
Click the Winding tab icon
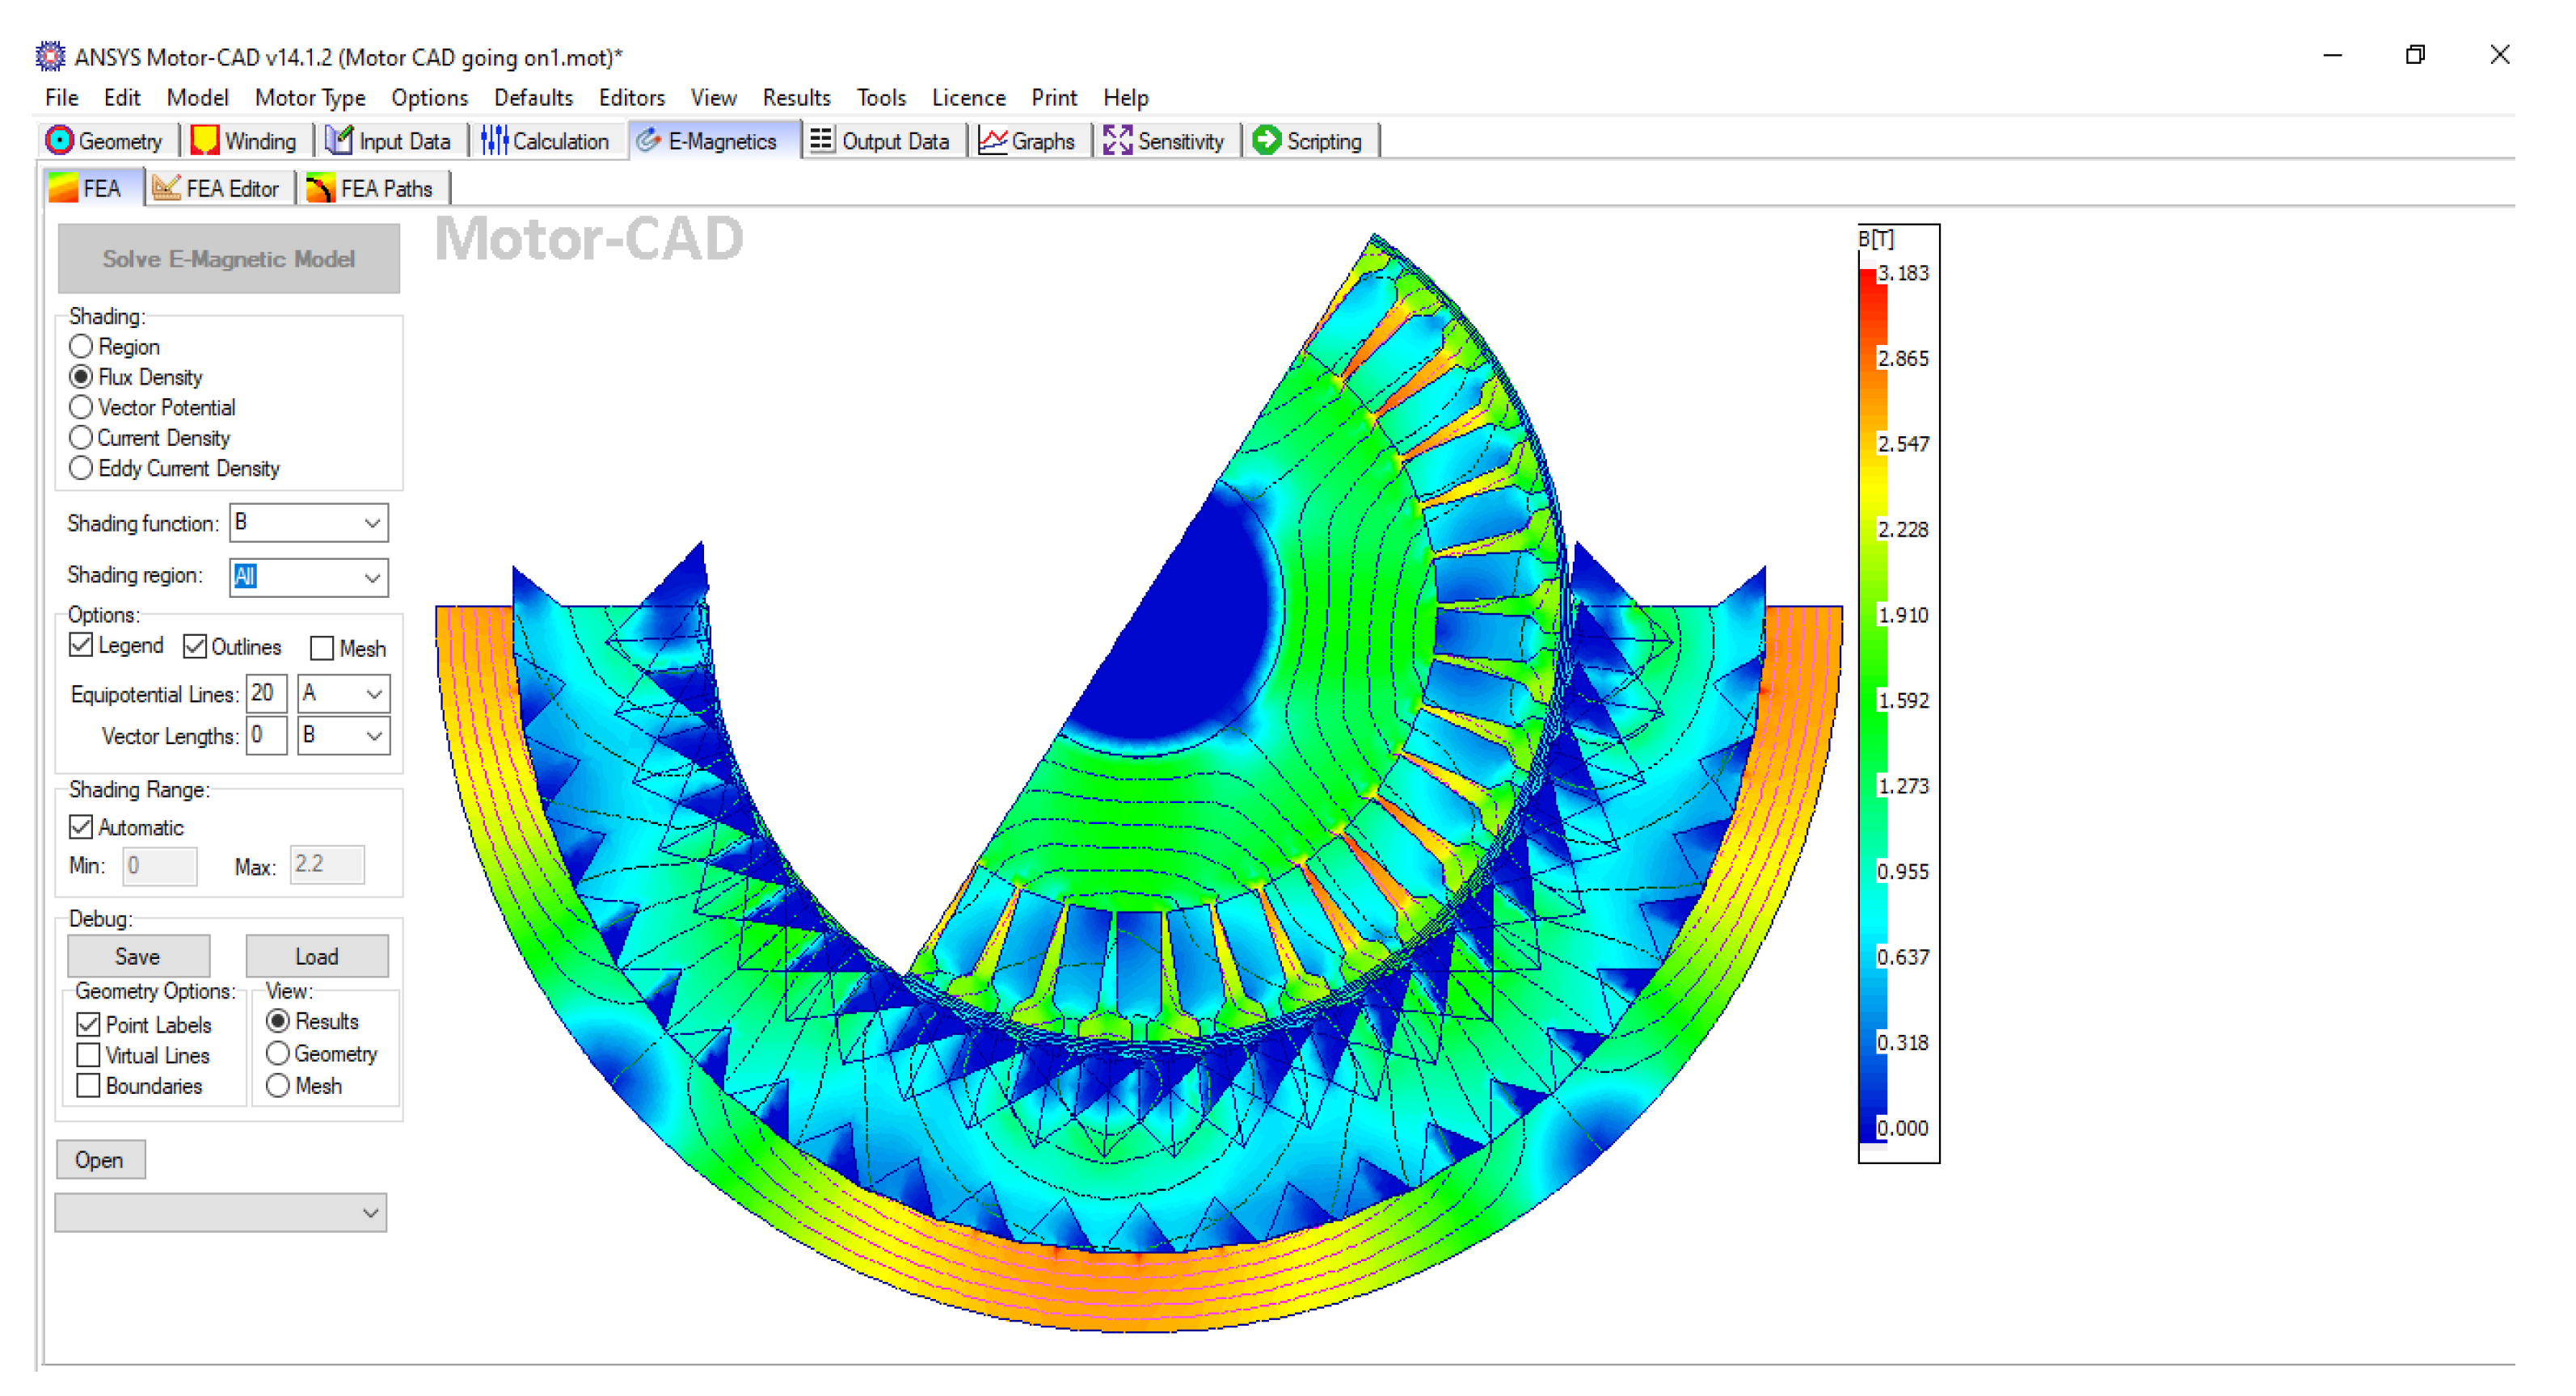coord(205,141)
